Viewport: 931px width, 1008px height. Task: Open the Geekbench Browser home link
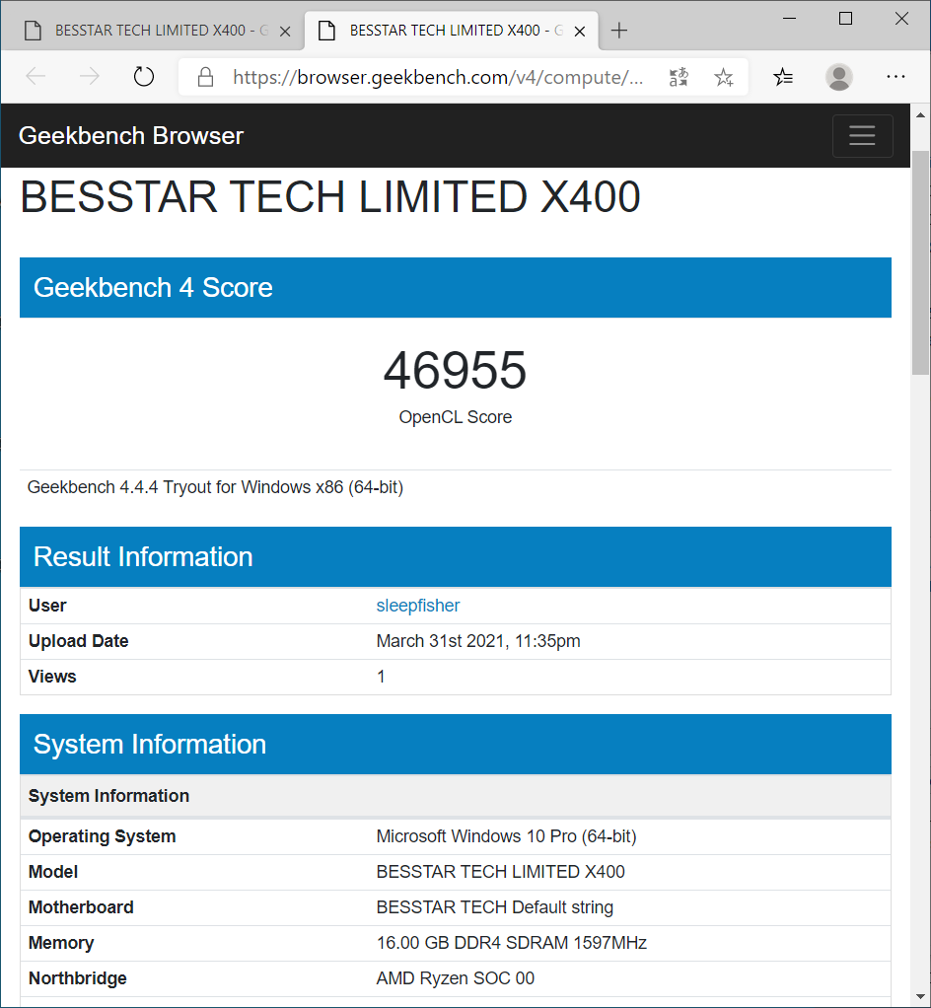point(131,136)
